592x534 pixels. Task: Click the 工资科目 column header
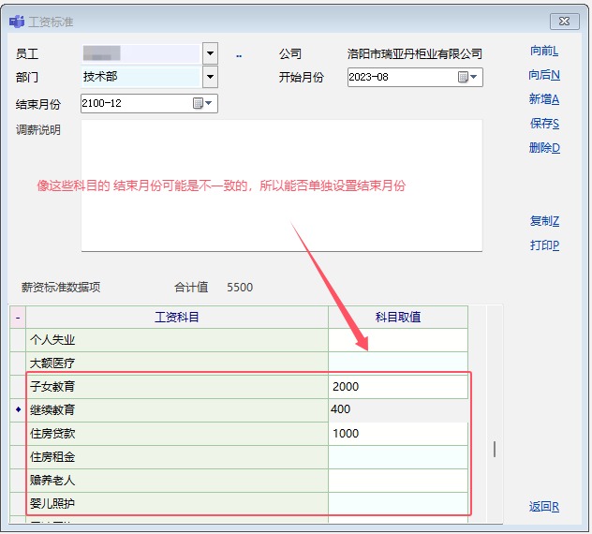point(176,318)
